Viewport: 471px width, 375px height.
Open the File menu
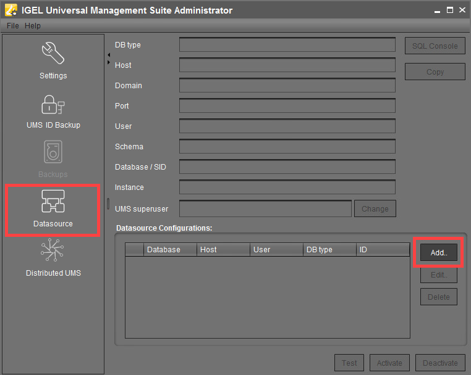point(13,26)
